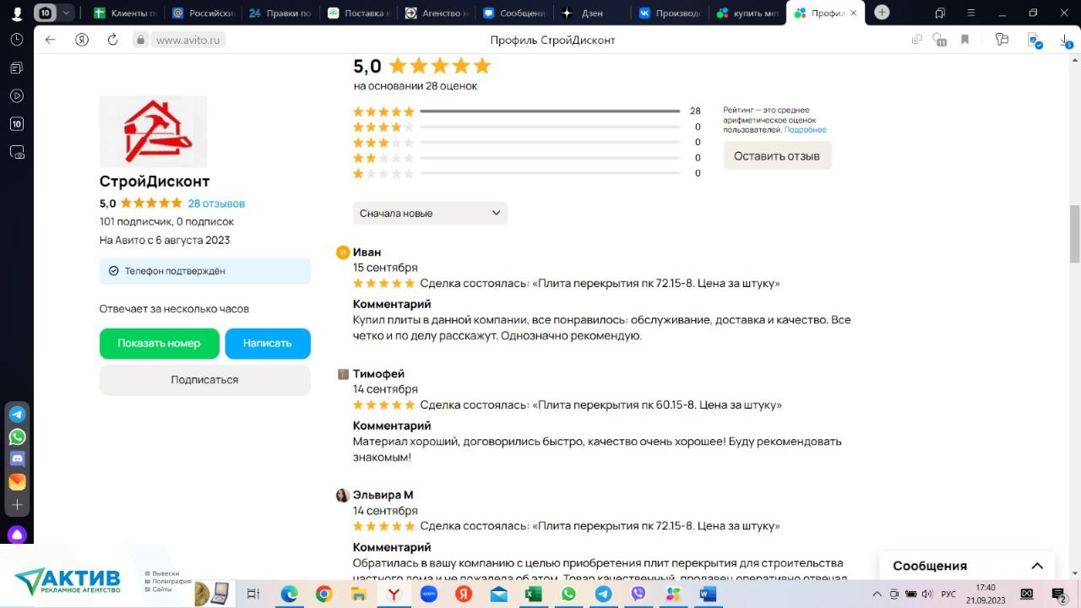
Task: Open Word from the taskbar
Action: (708, 594)
